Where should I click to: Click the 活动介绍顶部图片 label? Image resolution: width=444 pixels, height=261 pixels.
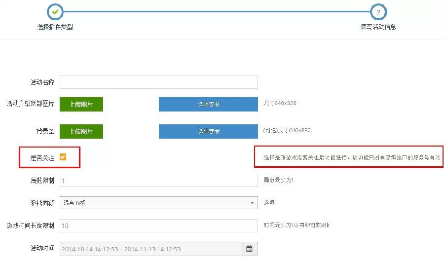point(31,104)
